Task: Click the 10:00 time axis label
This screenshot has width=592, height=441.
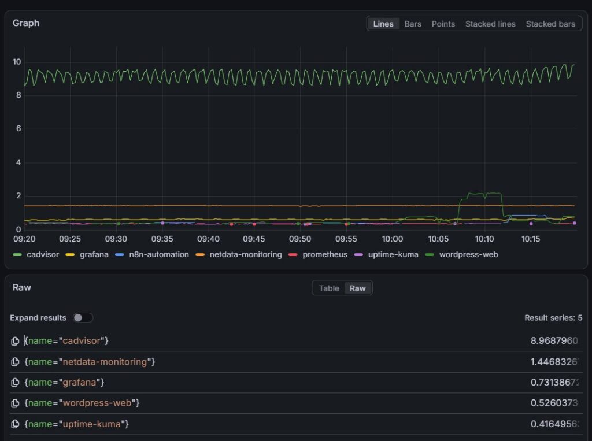Action: [x=393, y=239]
